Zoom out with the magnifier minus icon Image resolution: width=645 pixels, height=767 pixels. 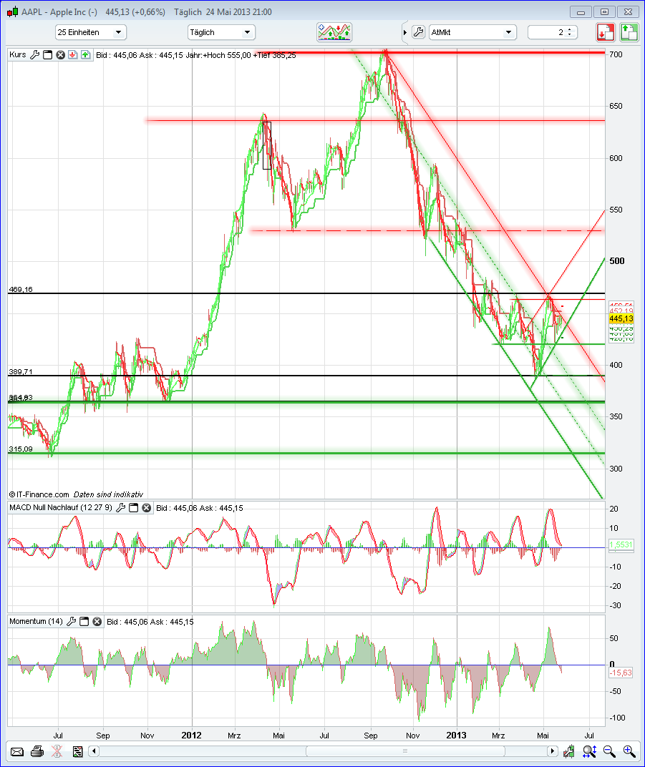609,751
